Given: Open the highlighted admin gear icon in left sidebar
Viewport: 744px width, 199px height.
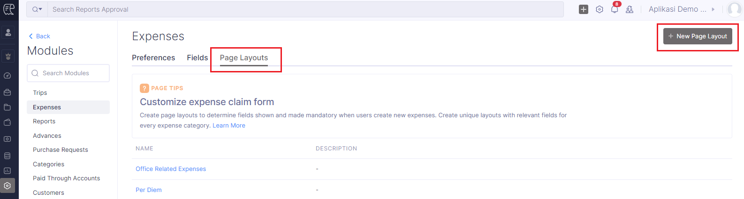Looking at the screenshot, I should pyautogui.click(x=8, y=185).
